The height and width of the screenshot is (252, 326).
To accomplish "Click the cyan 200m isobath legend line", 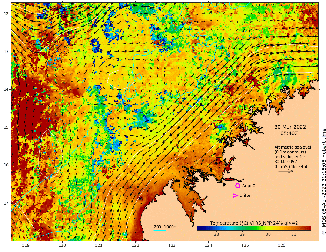I will (x=160, y=231).
